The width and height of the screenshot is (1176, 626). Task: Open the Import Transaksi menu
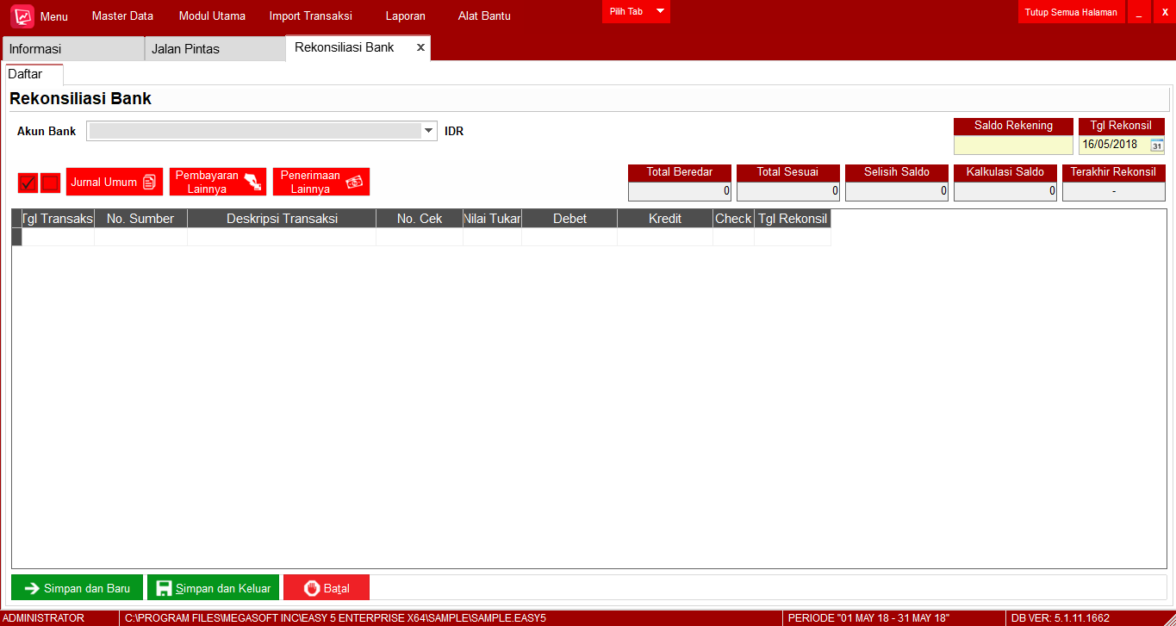pos(310,15)
